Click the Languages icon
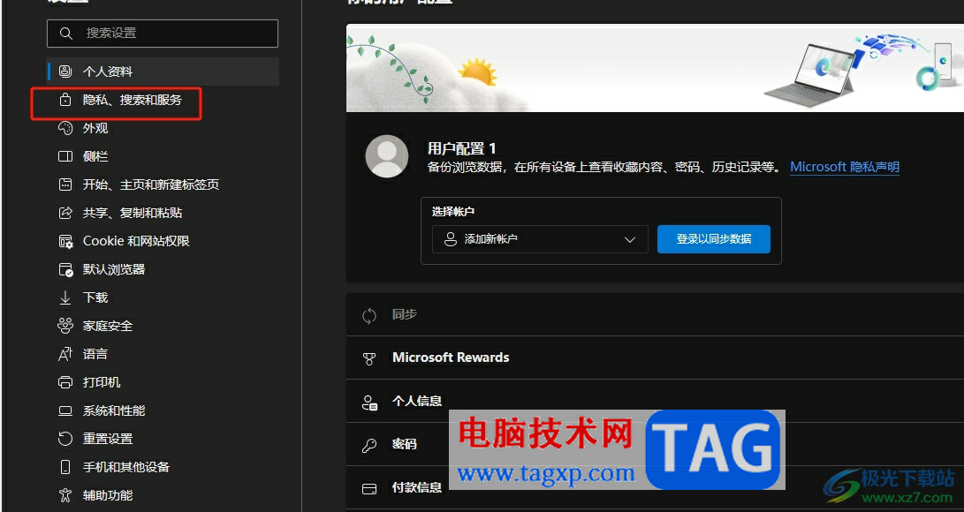Image resolution: width=964 pixels, height=512 pixels. click(x=65, y=354)
